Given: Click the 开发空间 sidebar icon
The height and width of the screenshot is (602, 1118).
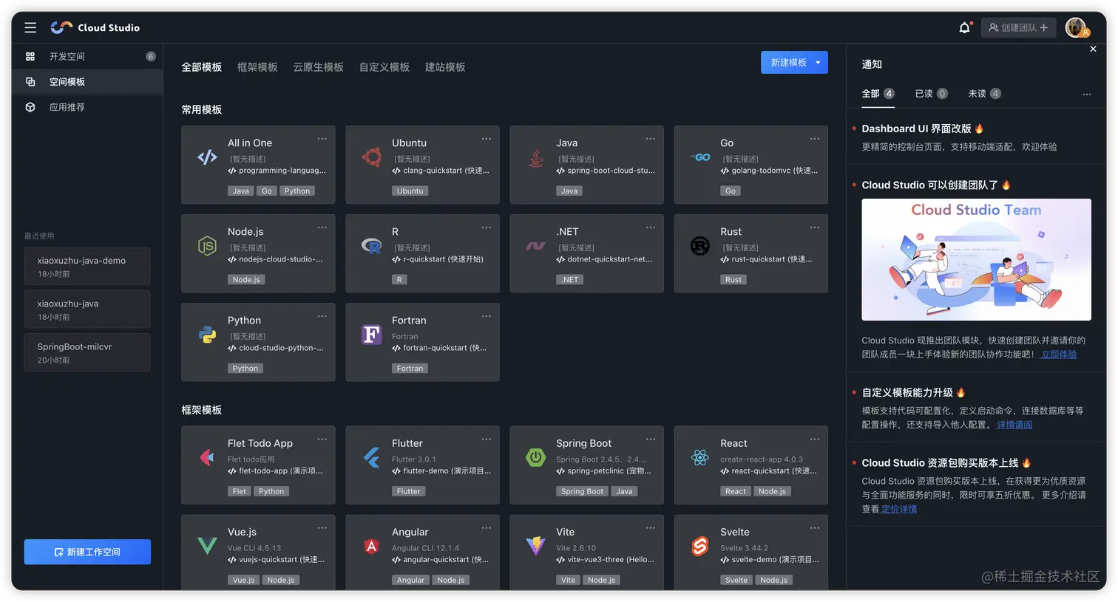Looking at the screenshot, I should 30,56.
